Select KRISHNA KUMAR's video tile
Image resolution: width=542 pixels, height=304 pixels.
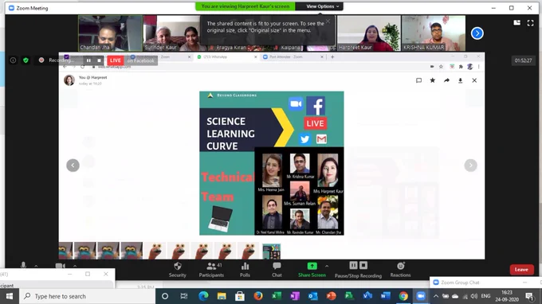click(434, 33)
